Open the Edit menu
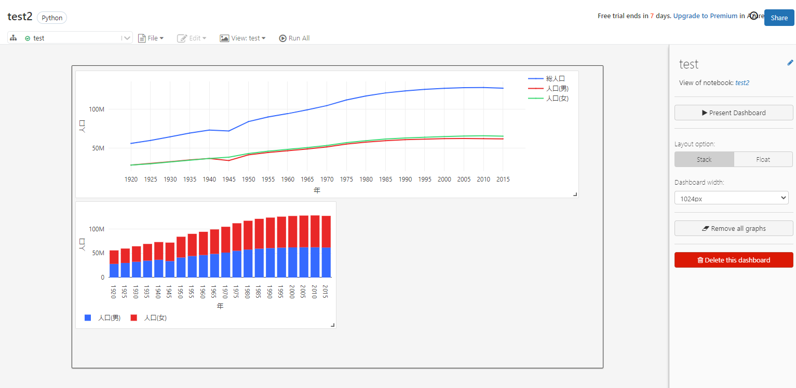The width and height of the screenshot is (796, 388). click(192, 38)
